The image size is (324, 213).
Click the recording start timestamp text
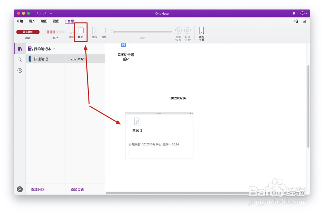pyautogui.click(x=154, y=144)
